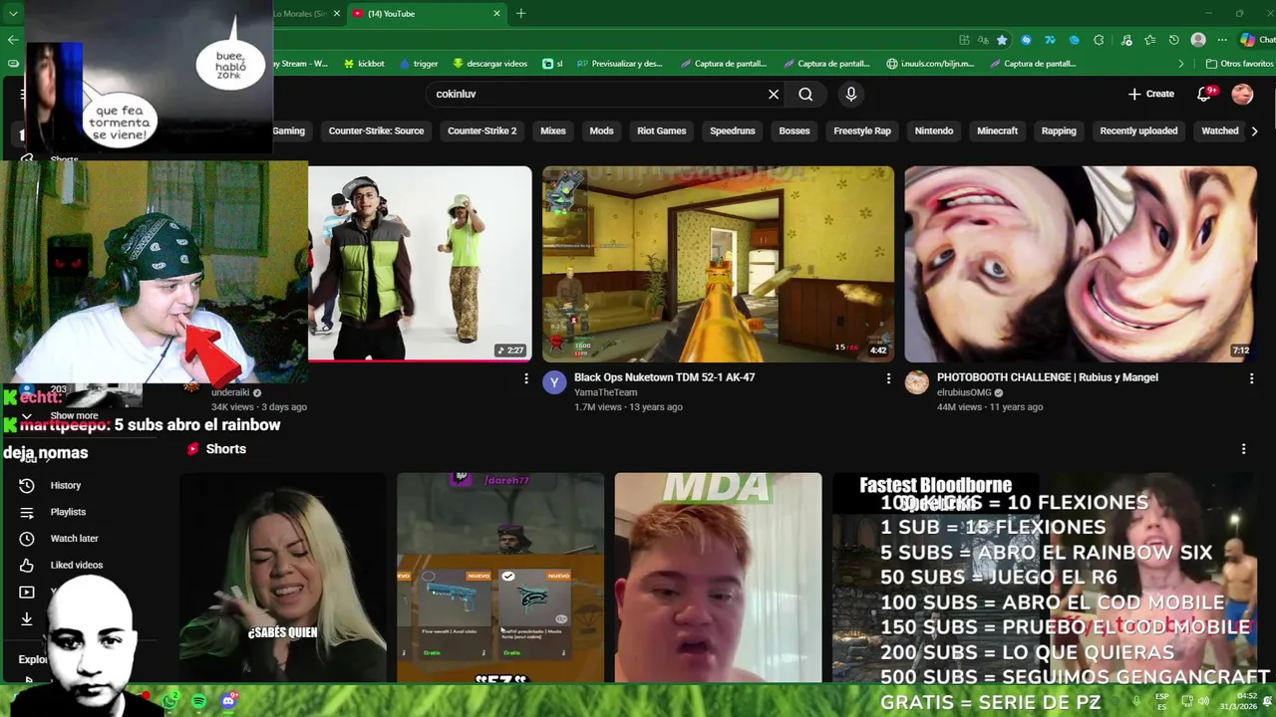
Task: Show more bookmarks via overflow chevron
Action: coord(1181,64)
